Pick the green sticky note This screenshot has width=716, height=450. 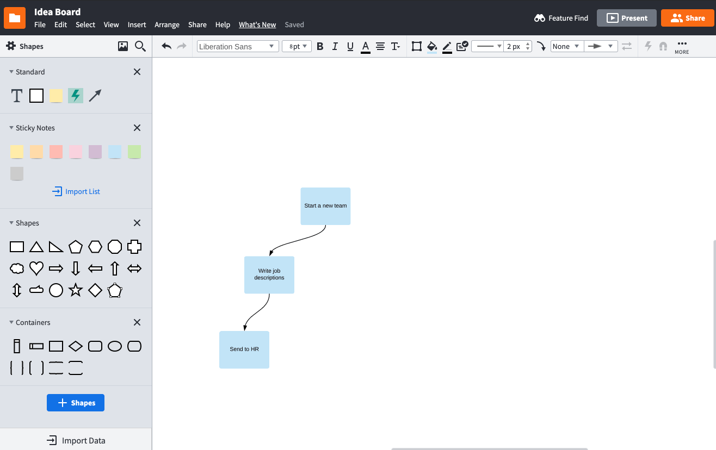(134, 152)
